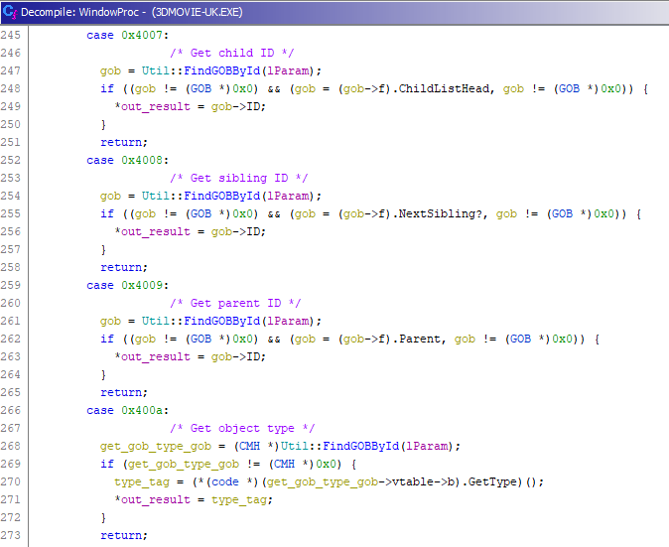Click line number 259 in gutter

point(11,285)
